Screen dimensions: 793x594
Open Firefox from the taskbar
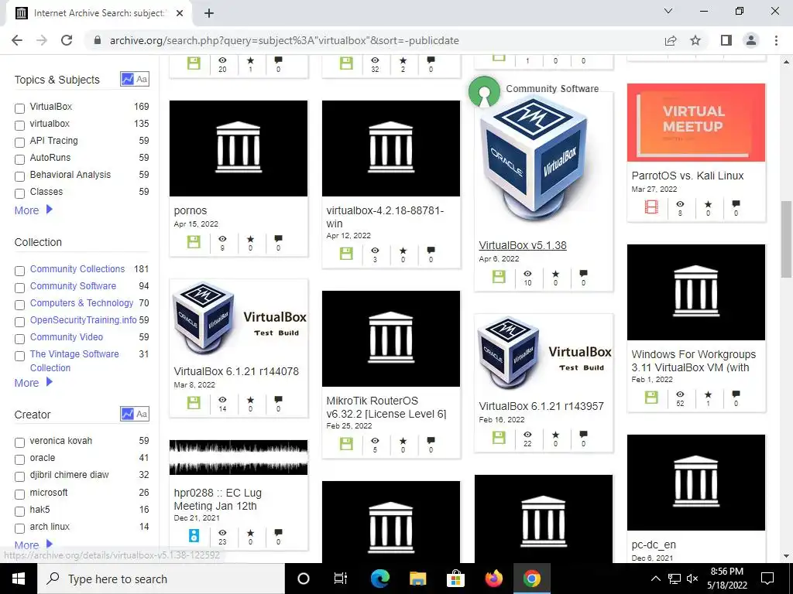click(x=493, y=579)
